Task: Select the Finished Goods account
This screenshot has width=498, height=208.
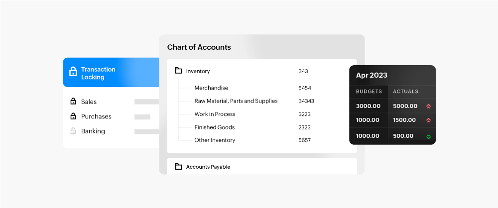Action: pyautogui.click(x=214, y=127)
